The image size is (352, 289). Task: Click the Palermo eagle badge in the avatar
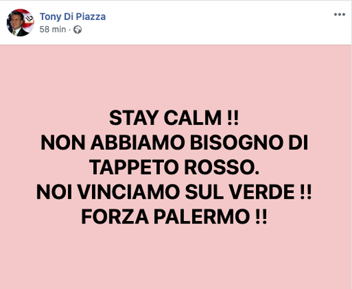[29, 19]
